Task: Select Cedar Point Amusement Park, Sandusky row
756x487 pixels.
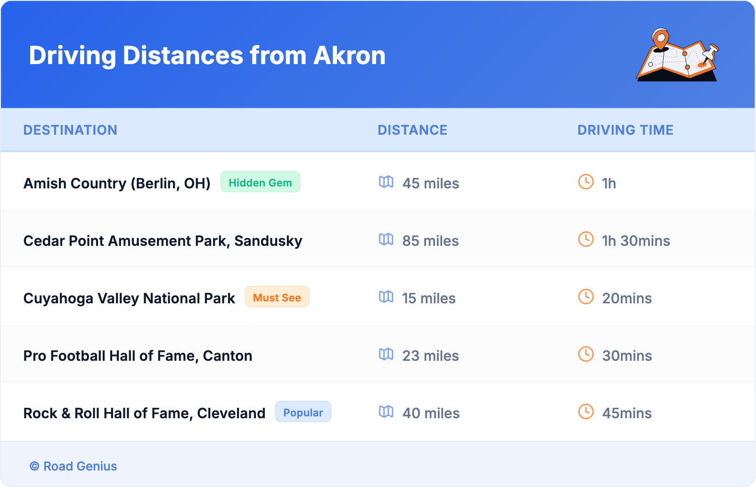Action: pos(163,241)
